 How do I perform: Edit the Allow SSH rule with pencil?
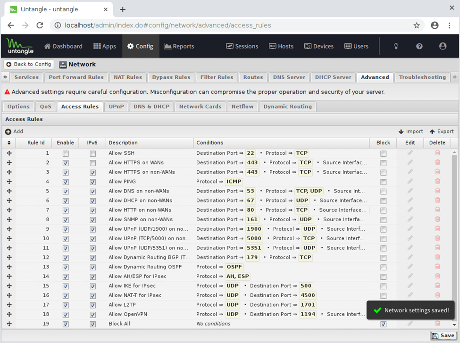(410, 153)
